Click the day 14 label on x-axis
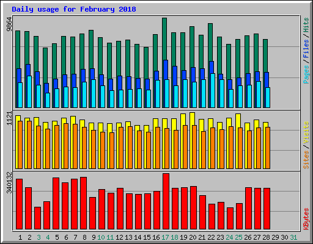The image size is (313, 244). tap(138, 237)
